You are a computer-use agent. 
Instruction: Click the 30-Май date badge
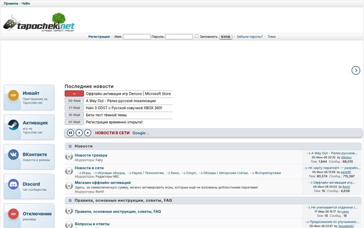[x=74, y=101]
